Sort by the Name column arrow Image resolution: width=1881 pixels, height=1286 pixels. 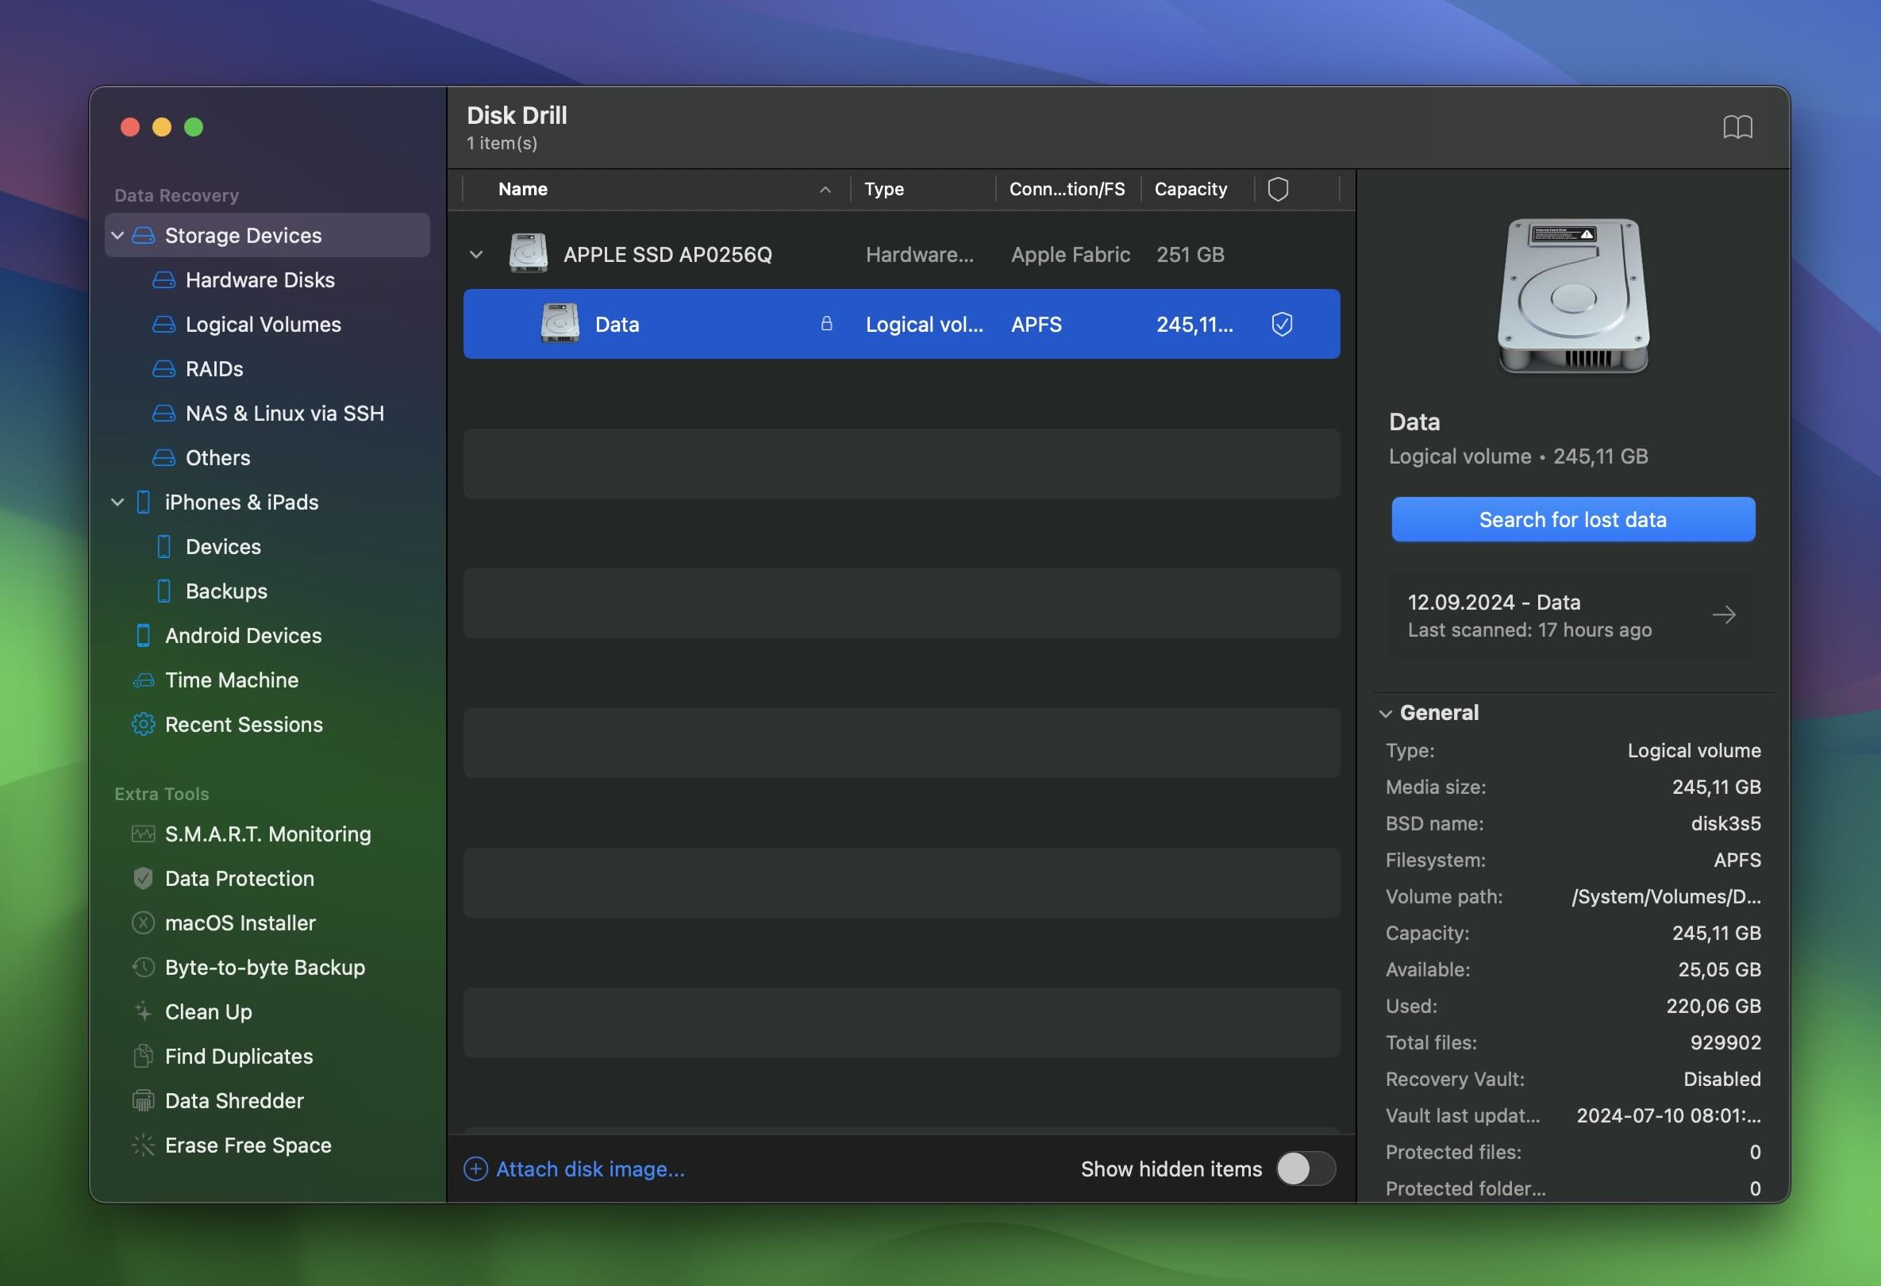coord(825,190)
